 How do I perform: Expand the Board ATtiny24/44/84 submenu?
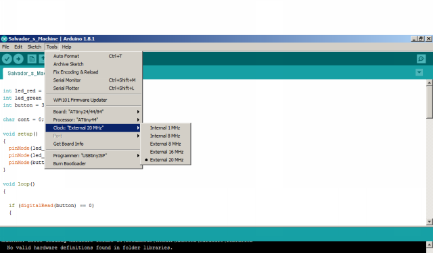pyautogui.click(x=93, y=112)
